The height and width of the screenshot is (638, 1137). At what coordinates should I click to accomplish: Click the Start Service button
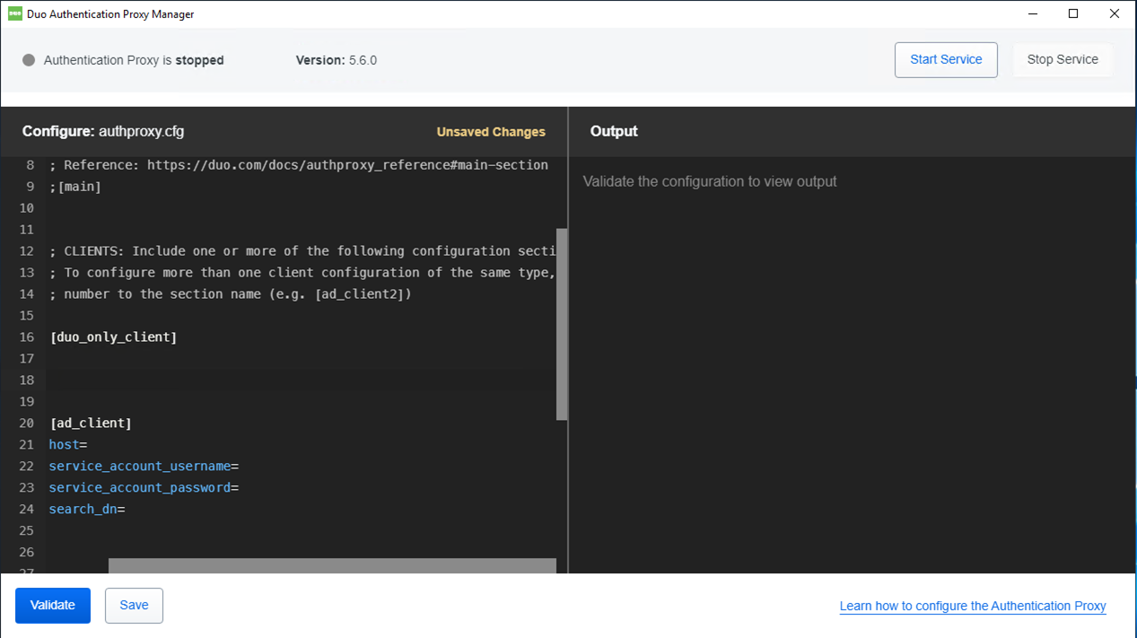[x=946, y=60]
